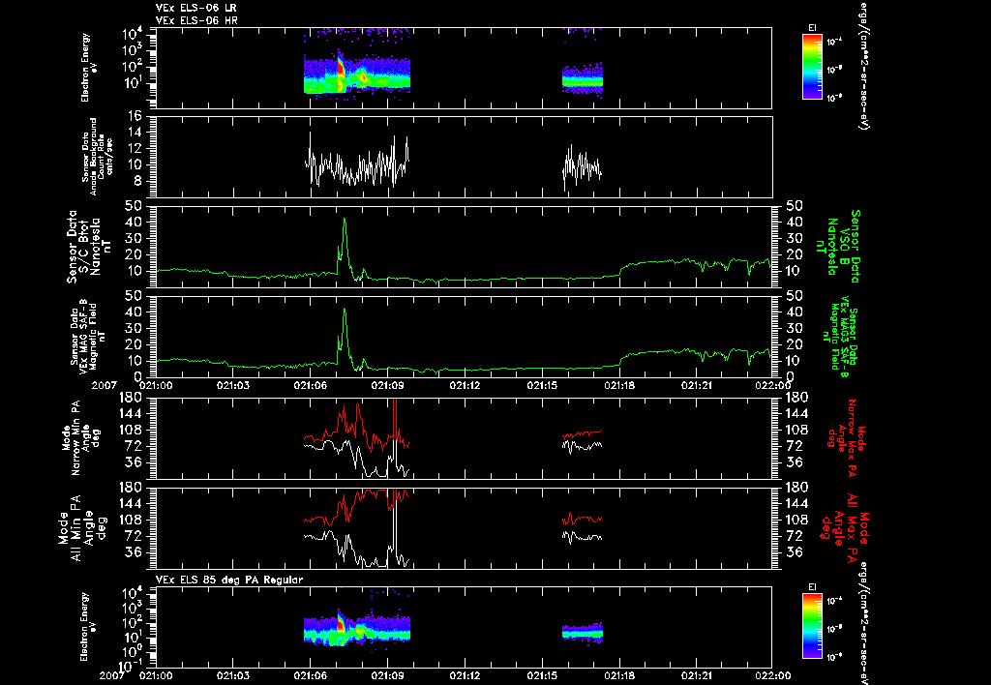991x685 pixels.
Task: Click the 'VEx ELS-06 HR' plot title
Action: (195, 20)
